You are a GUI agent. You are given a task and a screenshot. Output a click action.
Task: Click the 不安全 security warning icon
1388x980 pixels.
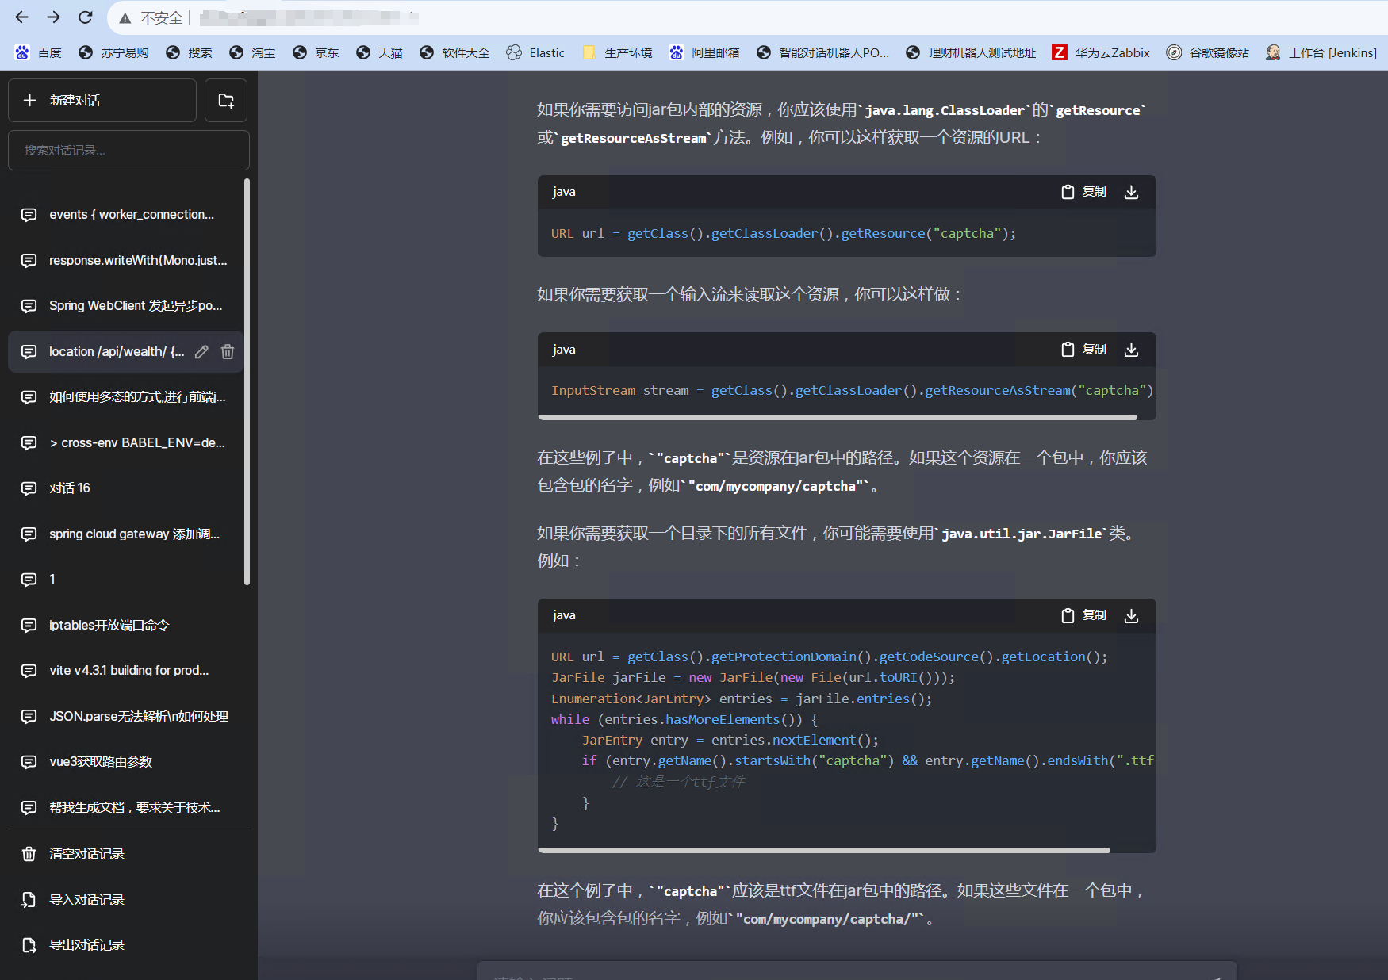click(125, 18)
